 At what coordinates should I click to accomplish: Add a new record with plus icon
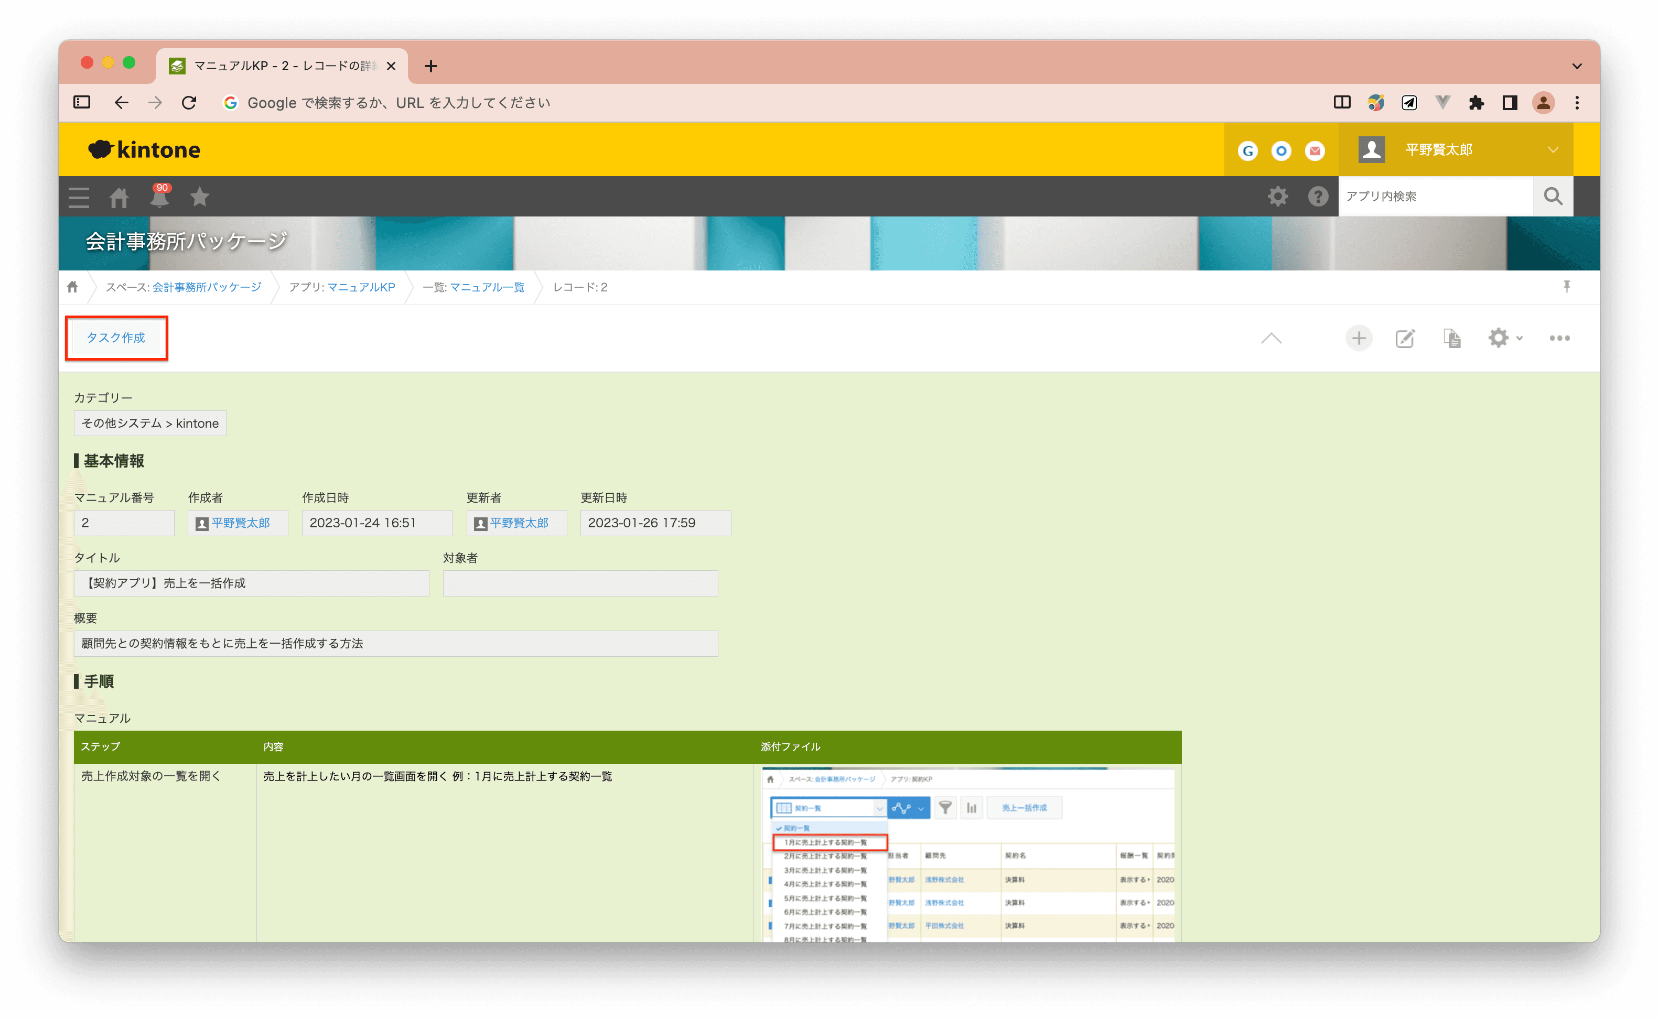pyautogui.click(x=1358, y=338)
